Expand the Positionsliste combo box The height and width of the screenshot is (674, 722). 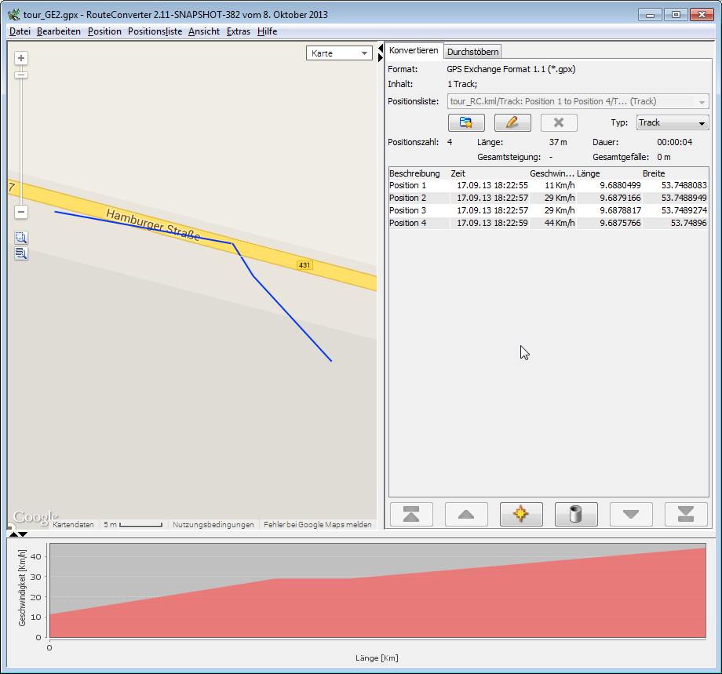click(701, 102)
